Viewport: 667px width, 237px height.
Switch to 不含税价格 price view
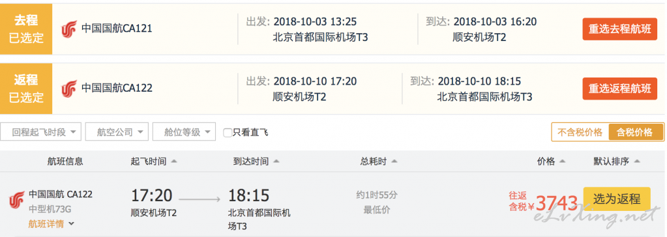click(x=580, y=132)
